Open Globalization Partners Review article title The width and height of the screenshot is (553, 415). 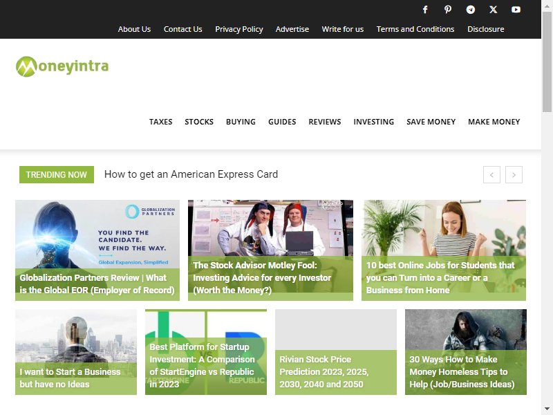pos(97,284)
